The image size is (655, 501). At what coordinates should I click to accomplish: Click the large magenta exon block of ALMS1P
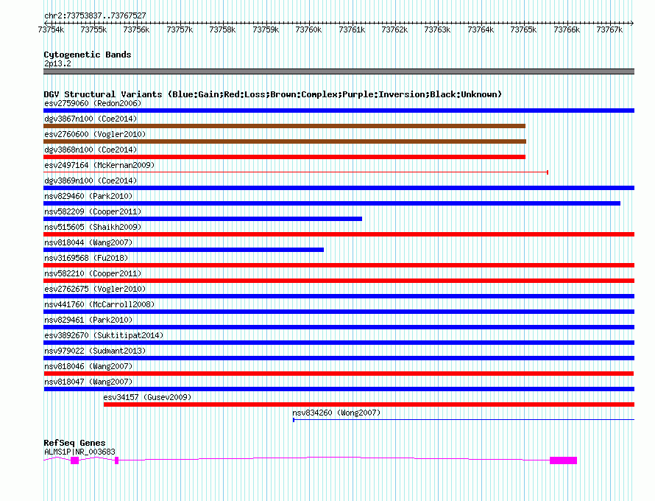click(563, 460)
